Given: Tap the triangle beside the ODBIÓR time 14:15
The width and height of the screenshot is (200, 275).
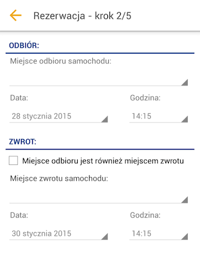Looking at the screenshot, I should pyautogui.click(x=184, y=119).
